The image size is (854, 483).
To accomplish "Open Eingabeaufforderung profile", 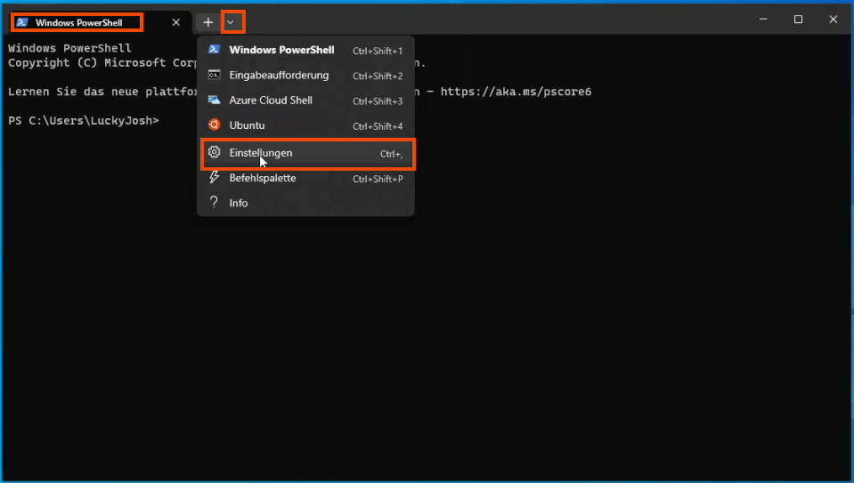I will (305, 75).
